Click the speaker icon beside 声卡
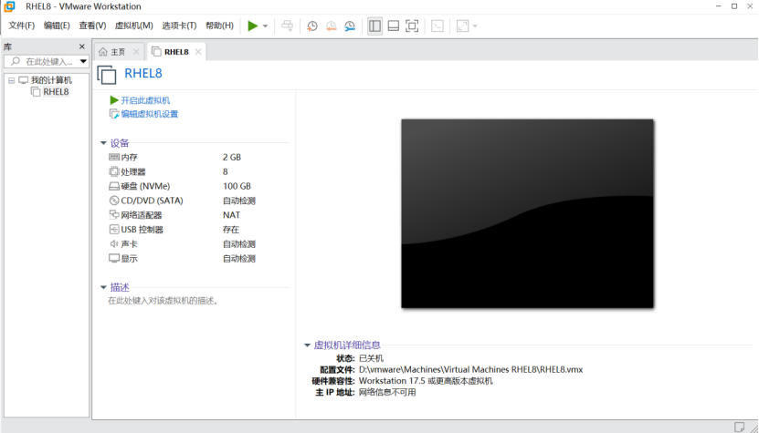 coord(114,244)
